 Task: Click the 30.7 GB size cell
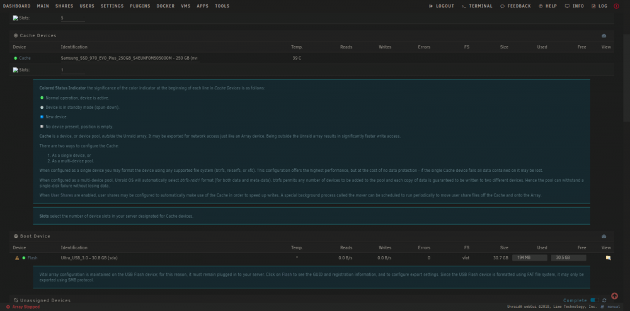(501, 257)
